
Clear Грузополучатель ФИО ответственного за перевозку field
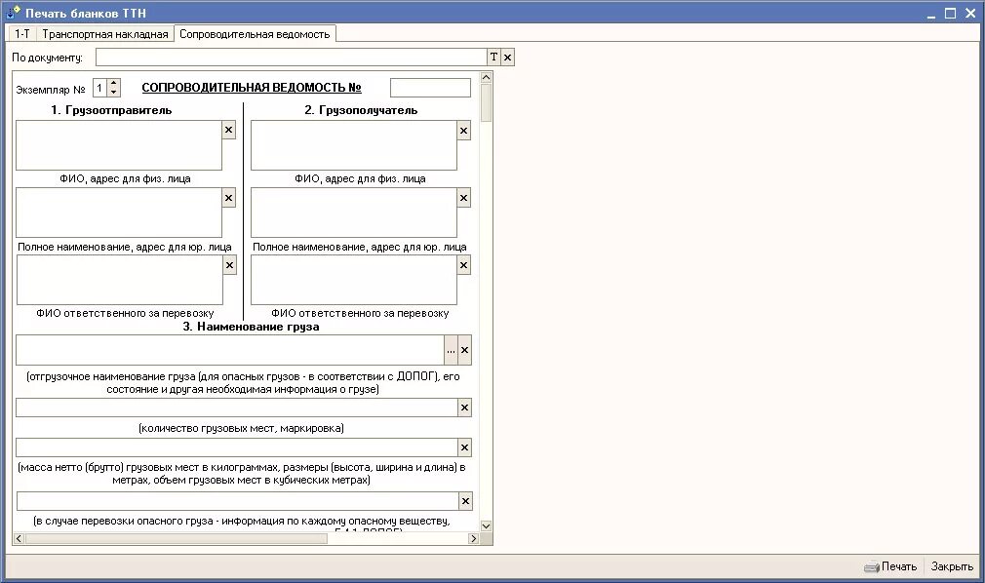pyautogui.click(x=463, y=265)
